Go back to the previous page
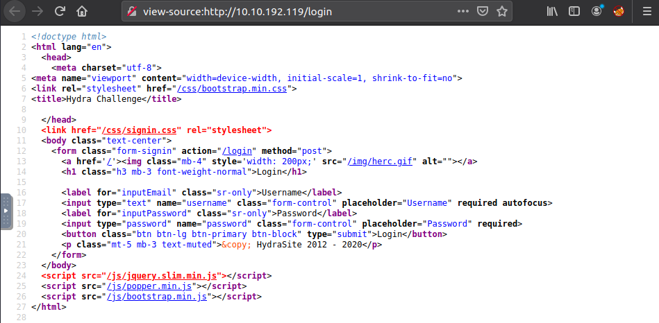This screenshot has height=323, width=659. point(15,11)
